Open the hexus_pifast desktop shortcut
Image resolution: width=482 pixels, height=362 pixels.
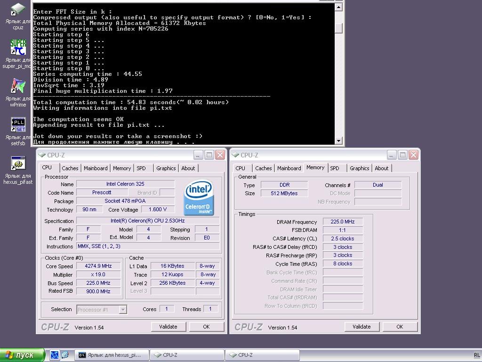pyautogui.click(x=18, y=170)
